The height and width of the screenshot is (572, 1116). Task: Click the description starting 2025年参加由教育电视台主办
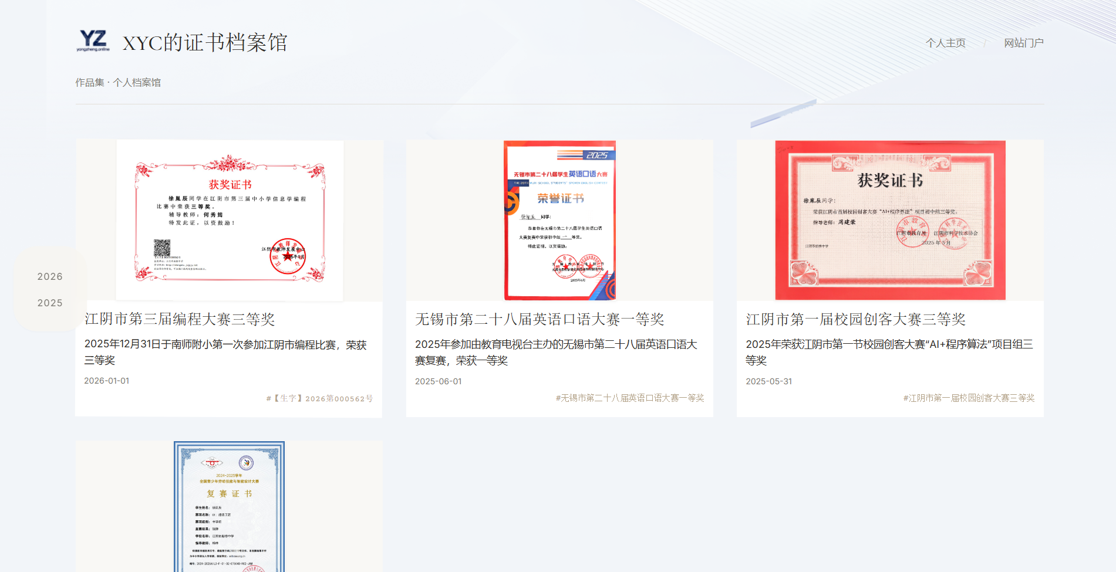point(556,352)
